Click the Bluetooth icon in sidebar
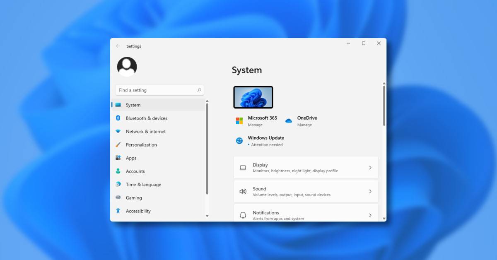The width and height of the screenshot is (497, 260). tap(118, 118)
